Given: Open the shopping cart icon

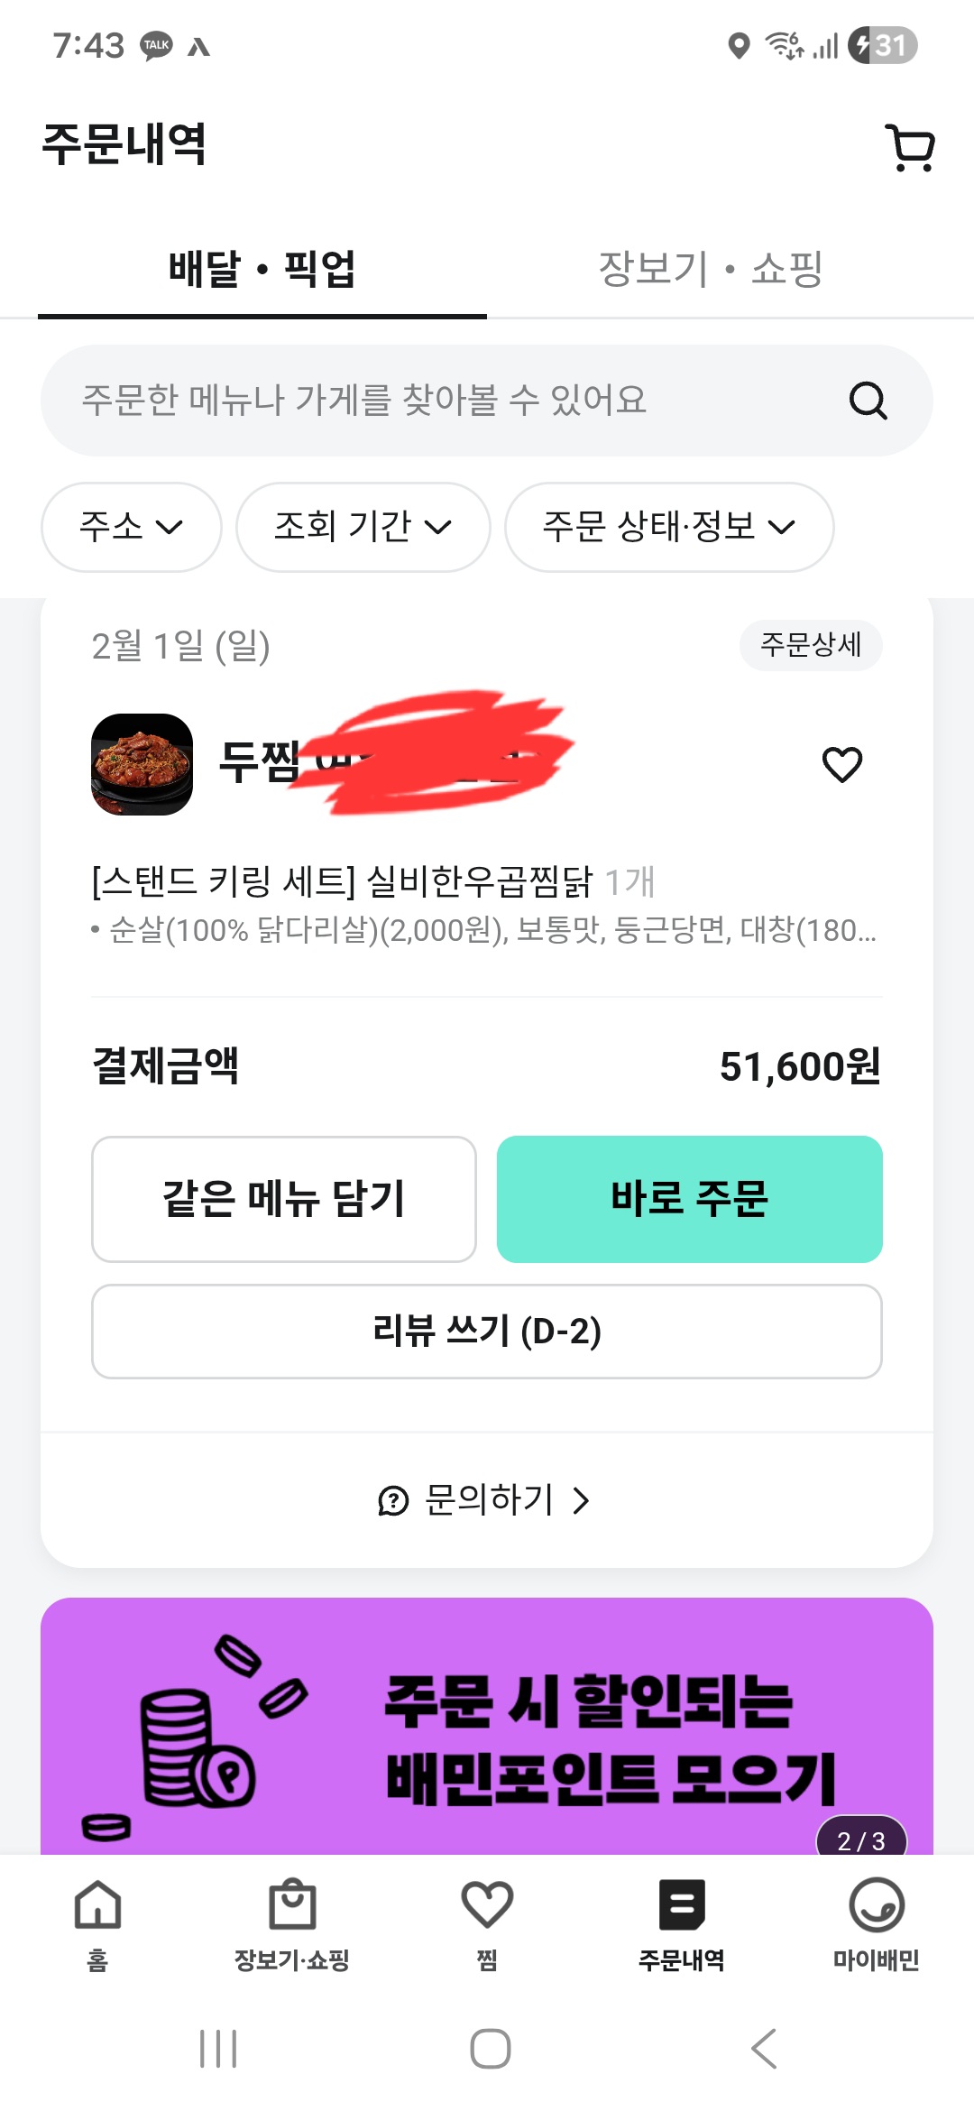Looking at the screenshot, I should 911,147.
